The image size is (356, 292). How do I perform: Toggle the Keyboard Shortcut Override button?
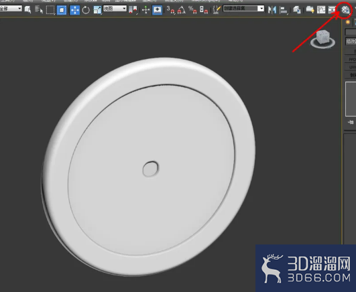[x=157, y=10]
